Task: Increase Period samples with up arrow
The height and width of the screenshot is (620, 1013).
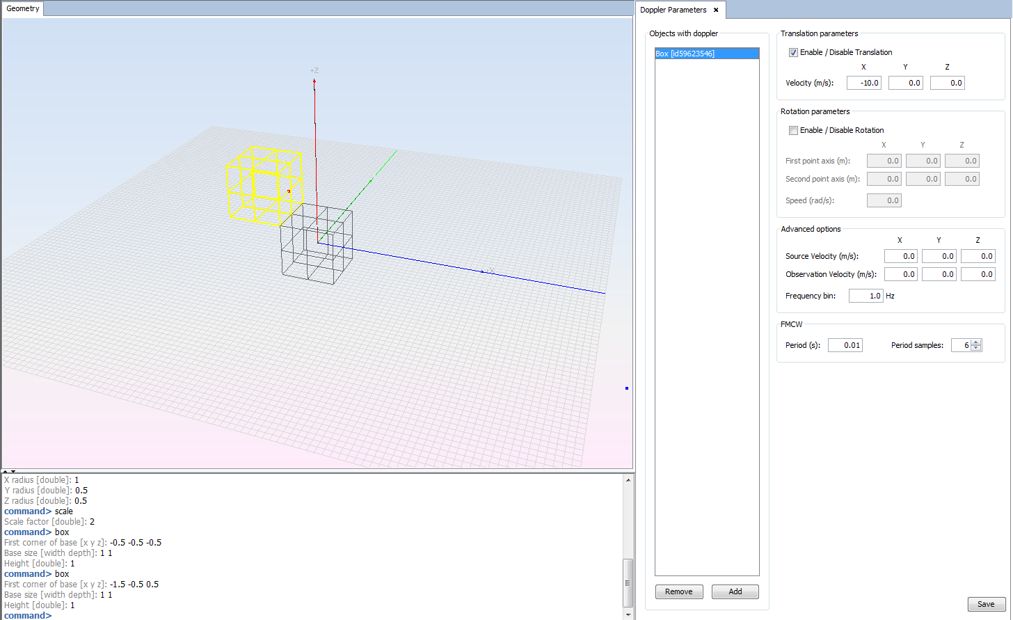Action: pos(976,342)
